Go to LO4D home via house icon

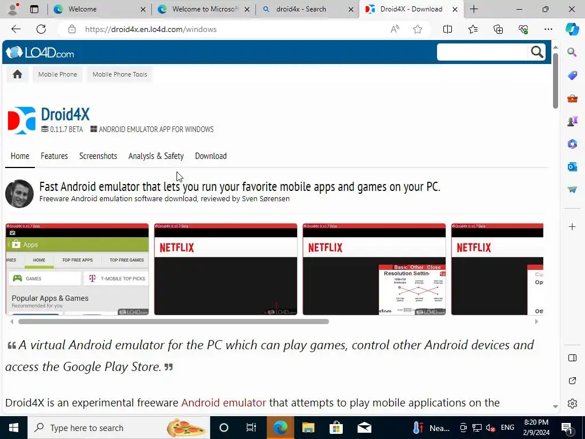17,74
